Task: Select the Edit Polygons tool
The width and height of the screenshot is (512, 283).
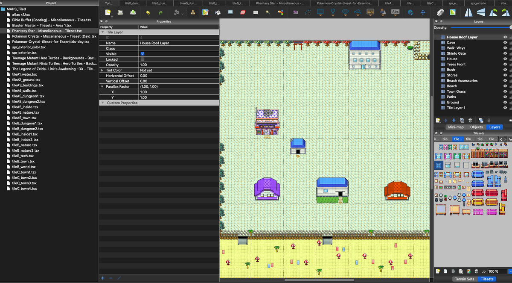Action: point(308,13)
